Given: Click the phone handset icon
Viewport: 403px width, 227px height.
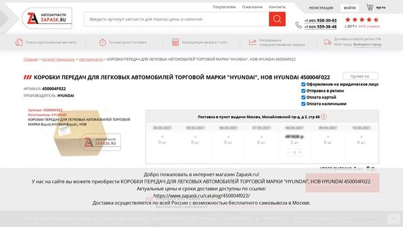Looking at the screenshot, I should click(x=298, y=25).
